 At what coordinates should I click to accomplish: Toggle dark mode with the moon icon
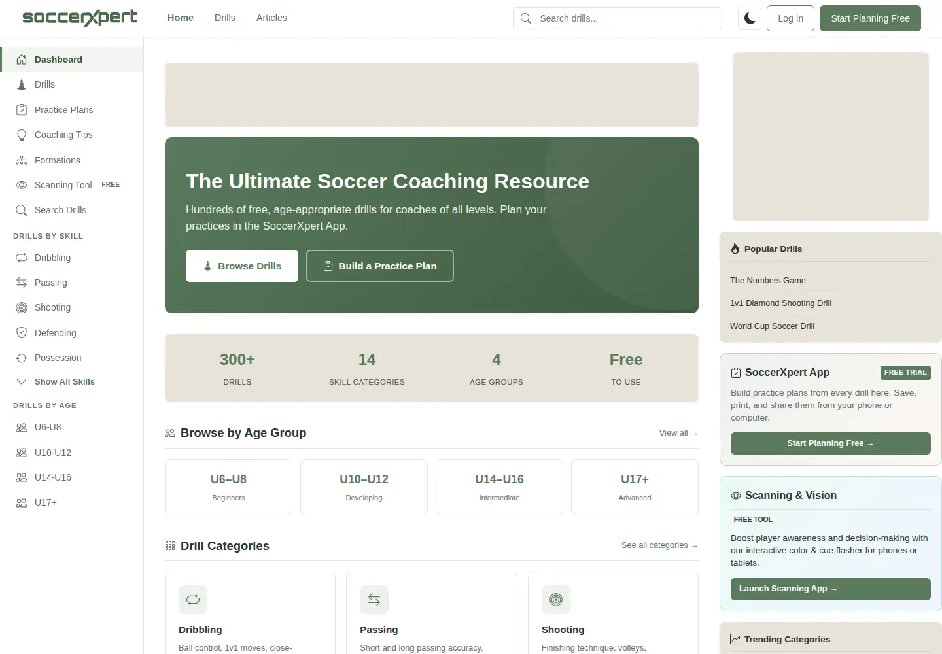click(750, 18)
